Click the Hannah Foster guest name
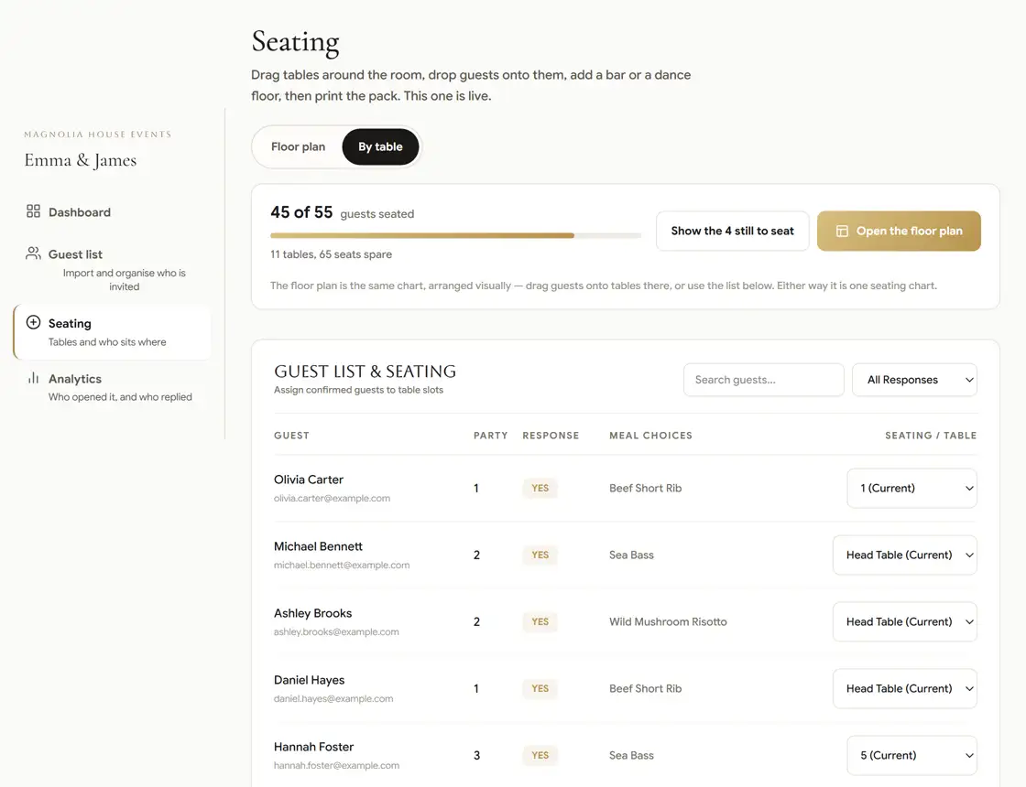Image resolution: width=1026 pixels, height=787 pixels. click(313, 747)
